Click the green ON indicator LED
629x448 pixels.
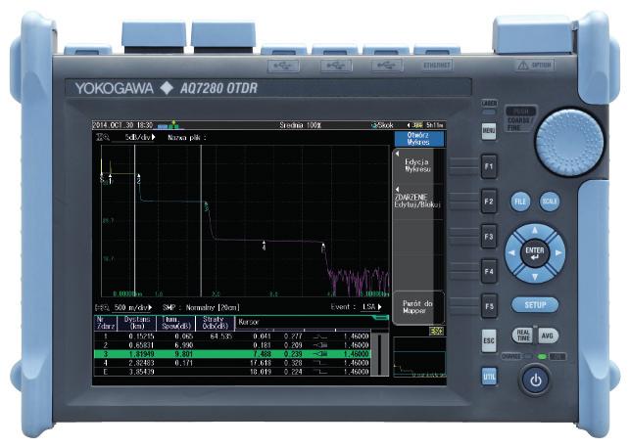point(543,356)
